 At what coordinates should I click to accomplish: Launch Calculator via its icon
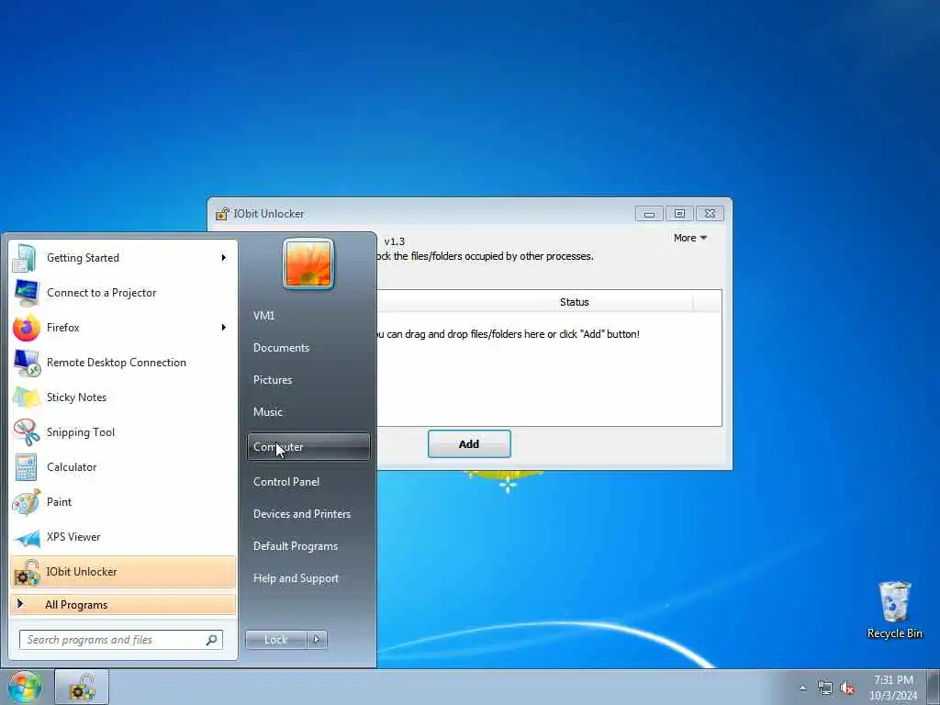tap(26, 467)
